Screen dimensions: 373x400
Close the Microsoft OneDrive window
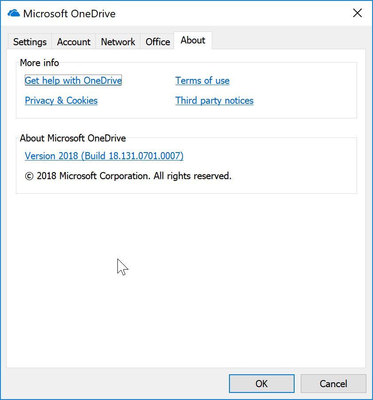click(x=357, y=13)
